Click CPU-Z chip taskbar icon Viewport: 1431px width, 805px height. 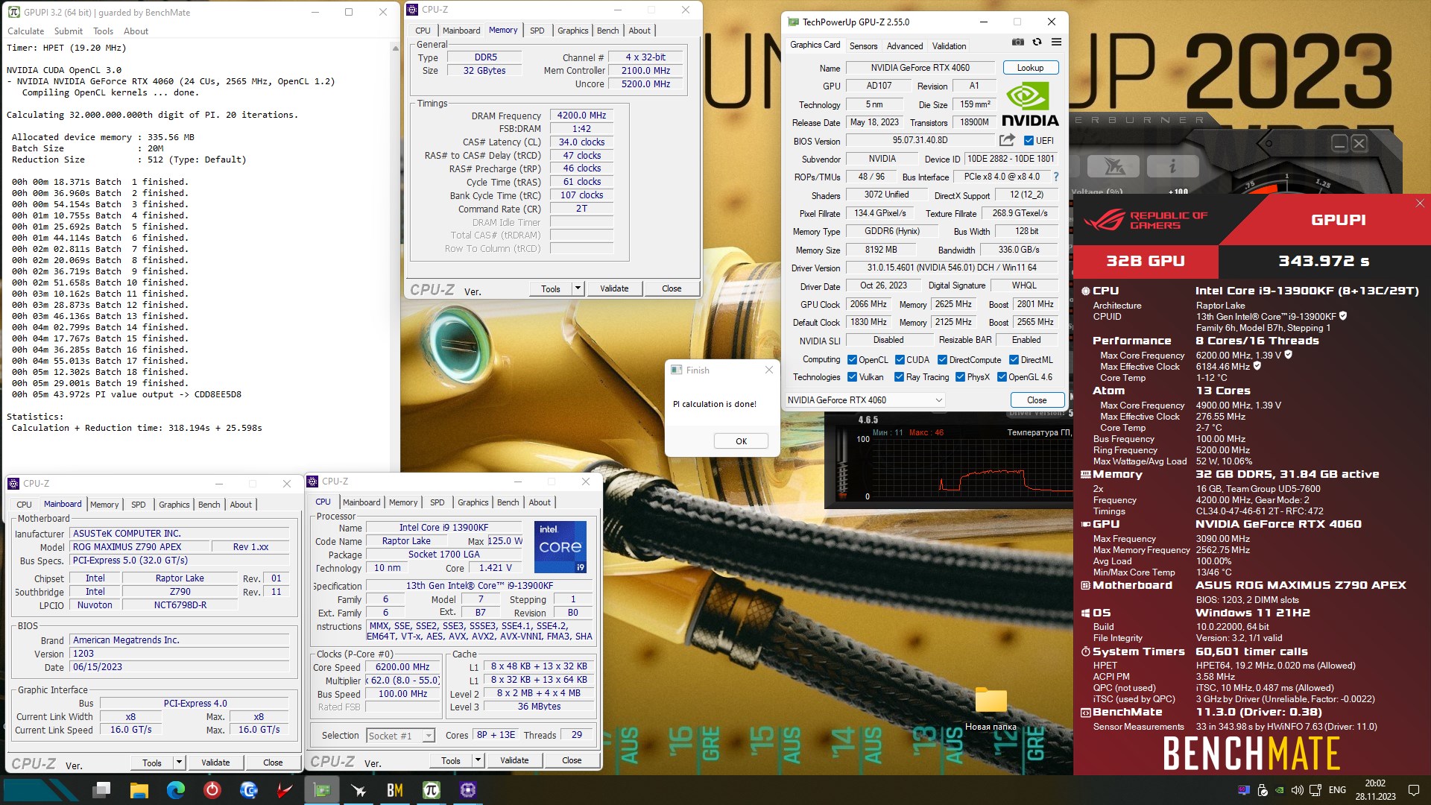click(x=468, y=790)
